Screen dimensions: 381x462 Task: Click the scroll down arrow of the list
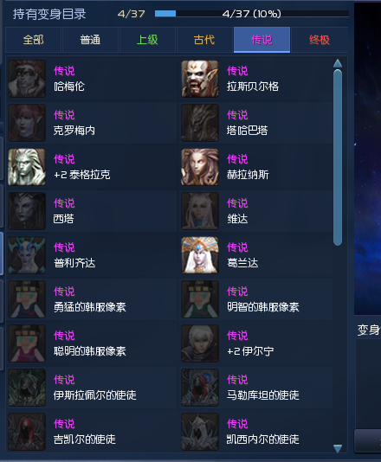tap(338, 448)
